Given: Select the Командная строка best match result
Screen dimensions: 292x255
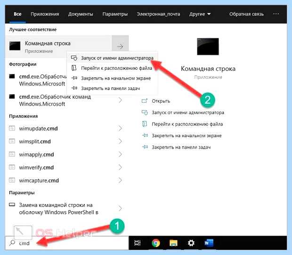Looking at the screenshot, I should coord(59,46).
